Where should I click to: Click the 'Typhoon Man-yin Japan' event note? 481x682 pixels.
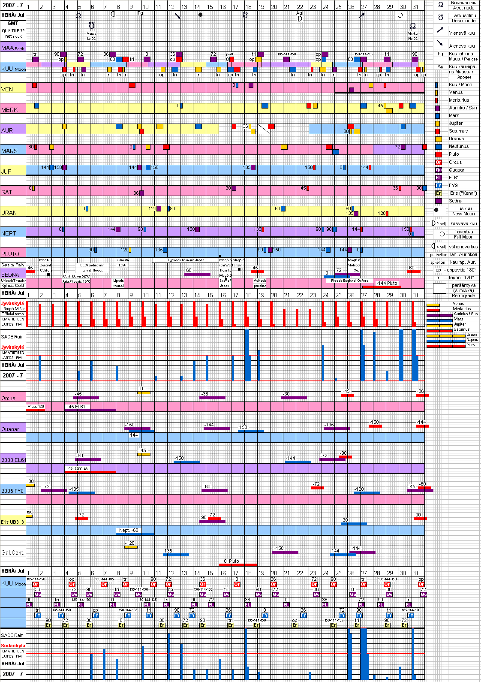coord(186,260)
